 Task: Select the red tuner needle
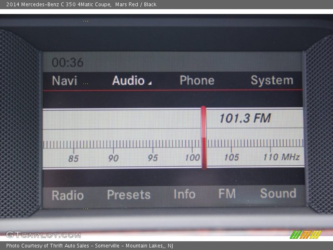point(204,138)
